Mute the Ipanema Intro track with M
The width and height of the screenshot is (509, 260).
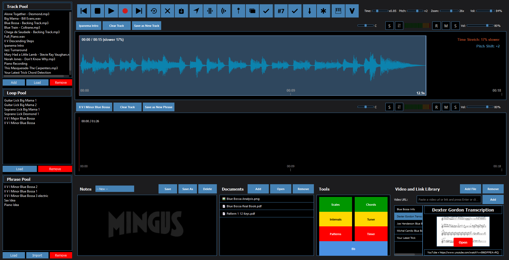coord(446,26)
